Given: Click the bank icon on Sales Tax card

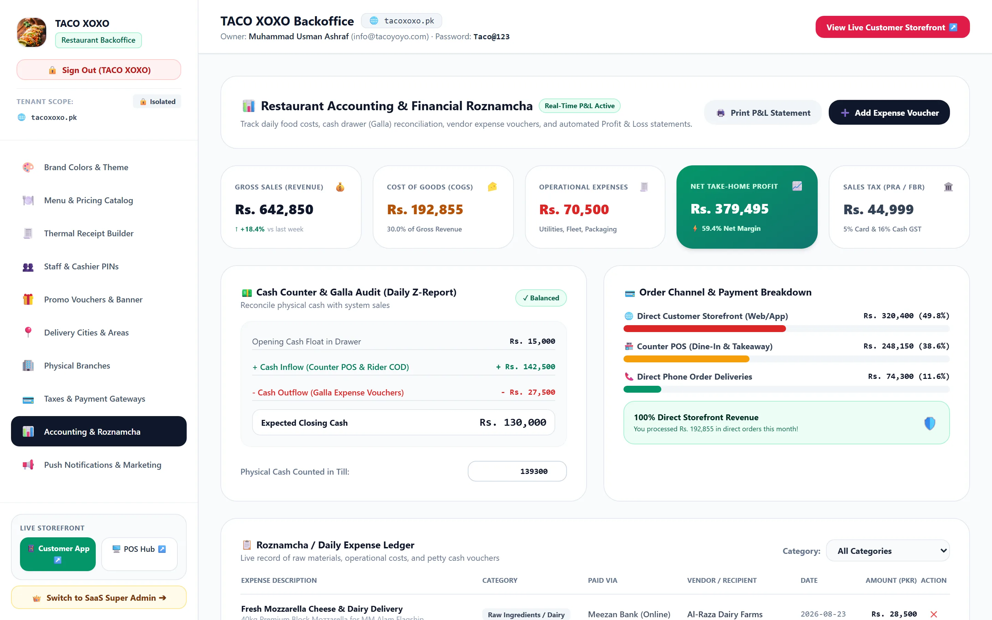Looking at the screenshot, I should (948, 187).
